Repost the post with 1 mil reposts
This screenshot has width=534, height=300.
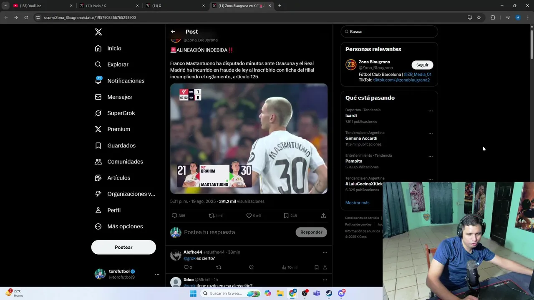[x=212, y=215]
